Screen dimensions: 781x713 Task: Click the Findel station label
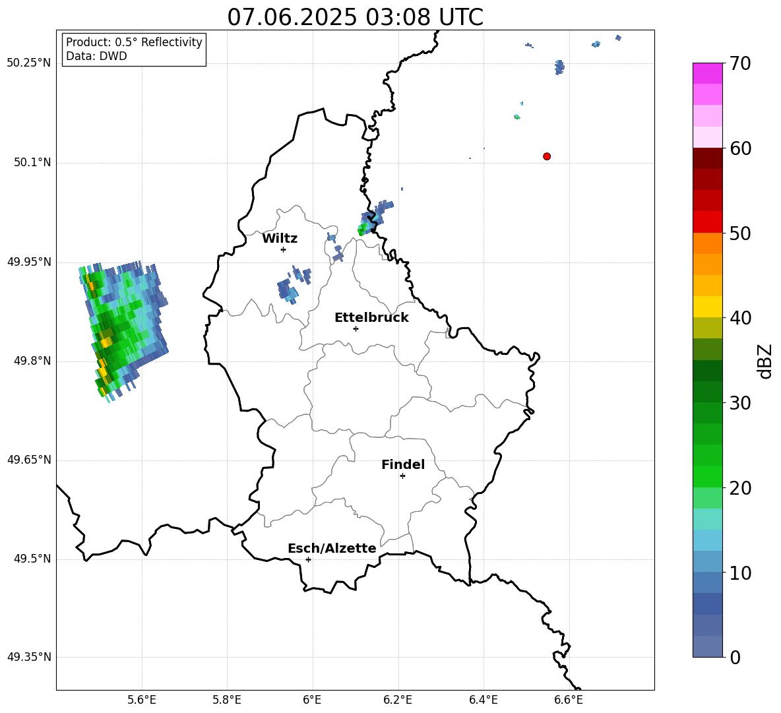[x=403, y=464]
